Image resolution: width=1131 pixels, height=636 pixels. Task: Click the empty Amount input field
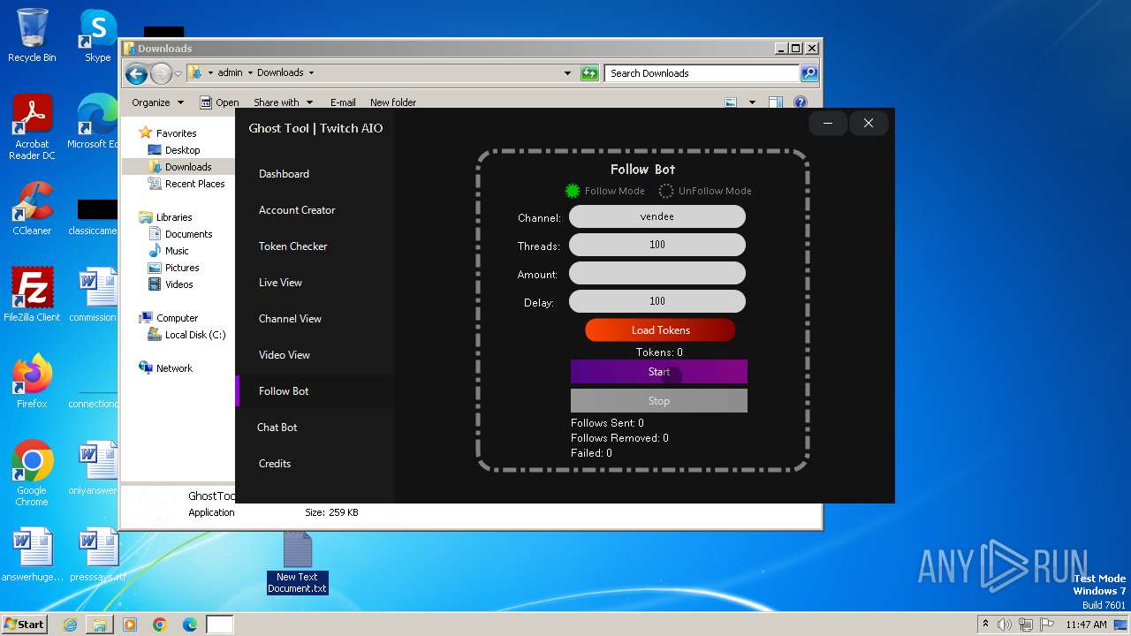tap(657, 273)
